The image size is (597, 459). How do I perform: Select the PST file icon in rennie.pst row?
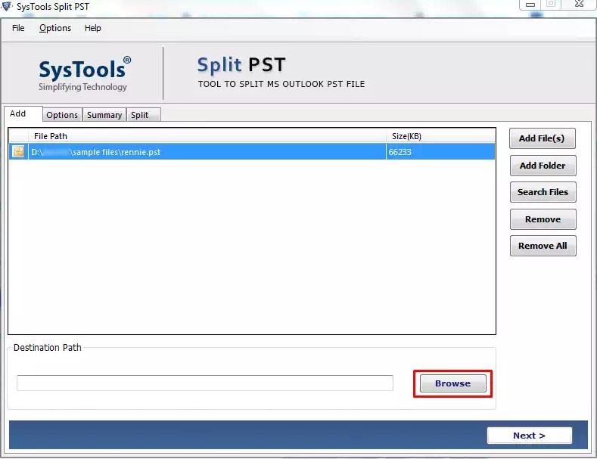tap(18, 151)
